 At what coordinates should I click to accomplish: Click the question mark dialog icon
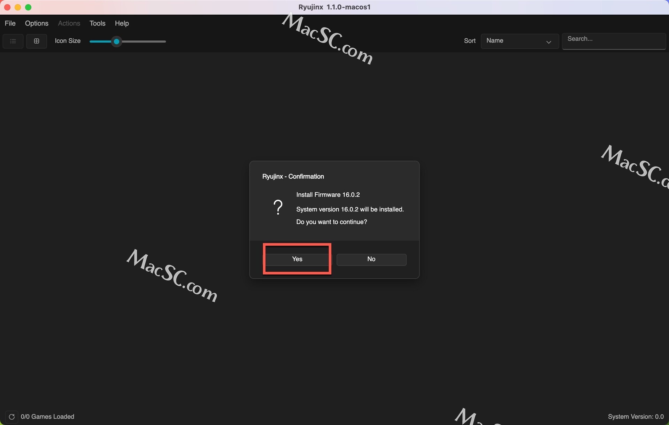pos(278,207)
